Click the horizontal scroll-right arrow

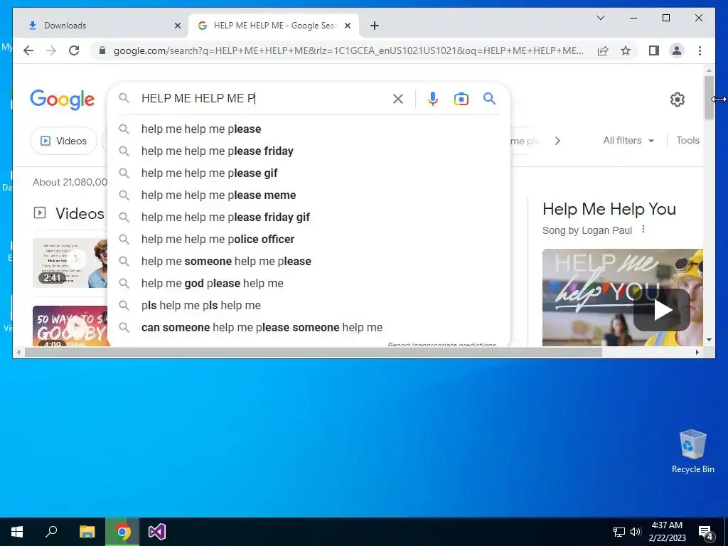697,353
